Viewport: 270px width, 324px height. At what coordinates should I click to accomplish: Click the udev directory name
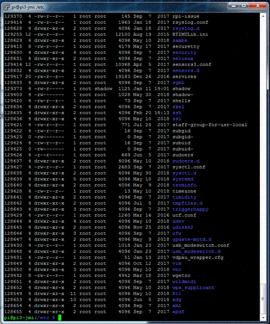pos(178,222)
